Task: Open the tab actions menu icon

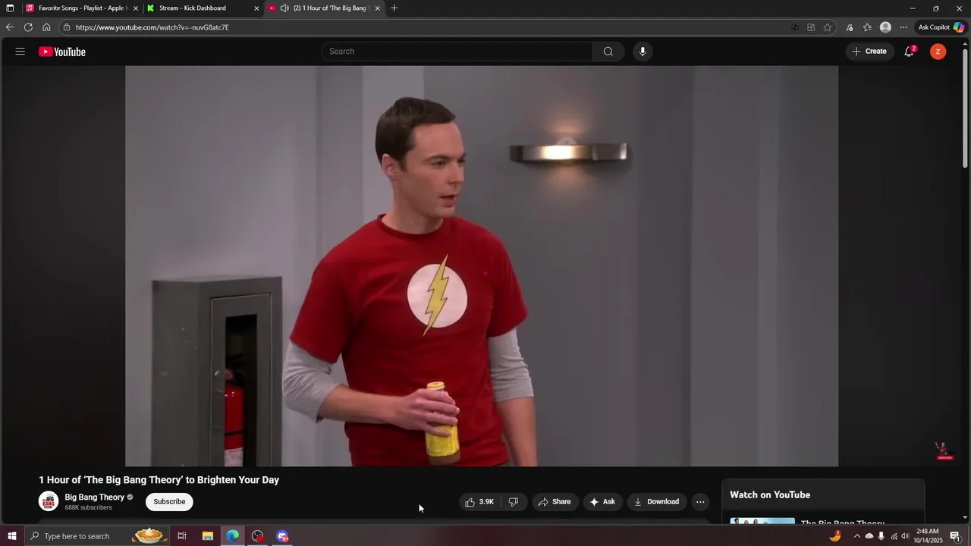Action: 10,8
